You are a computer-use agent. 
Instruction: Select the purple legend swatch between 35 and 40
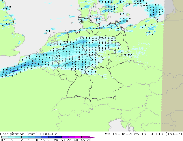tap(71, 137)
